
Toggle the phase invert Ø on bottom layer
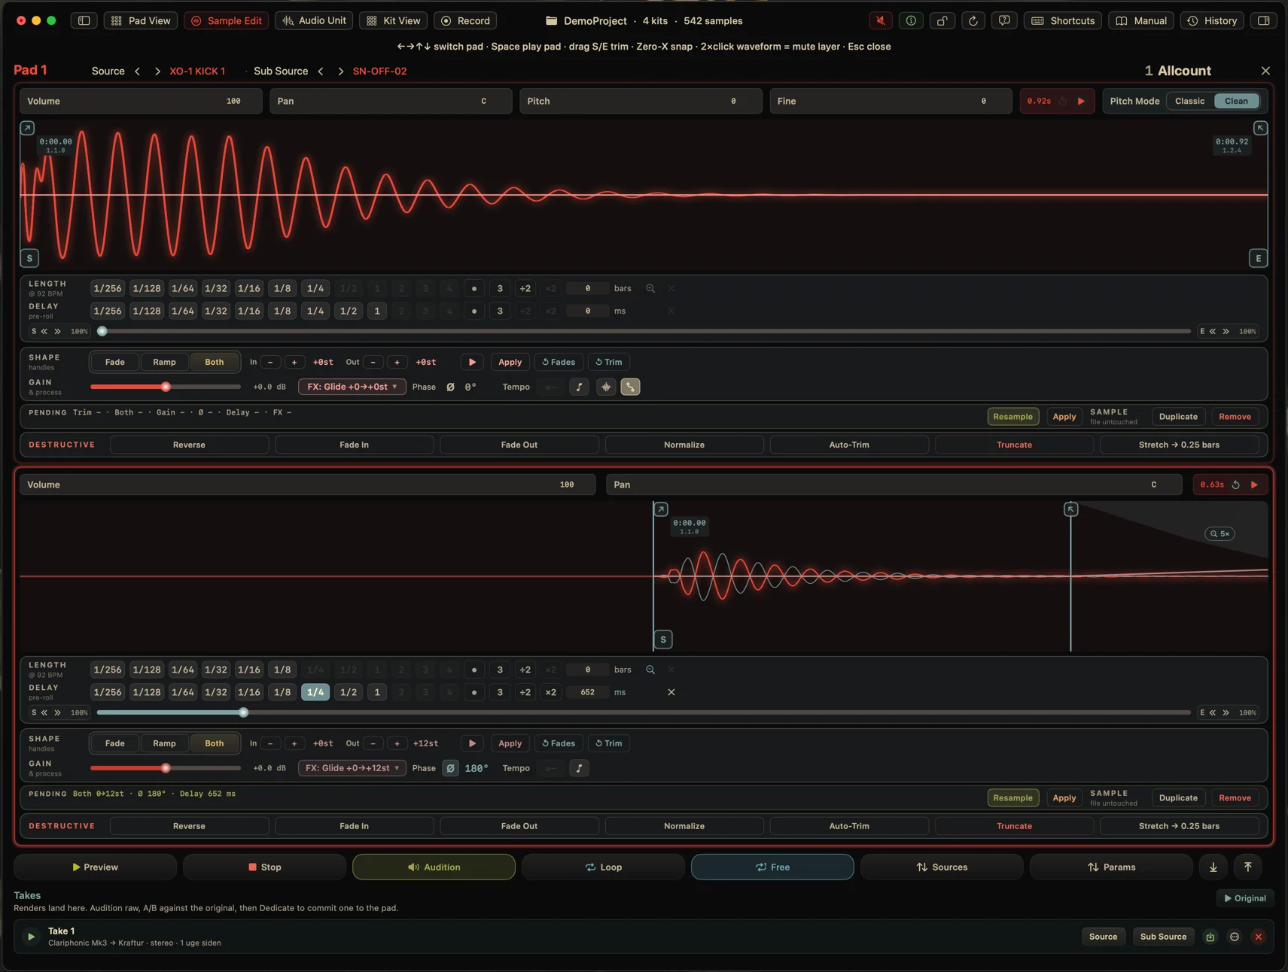click(x=450, y=768)
